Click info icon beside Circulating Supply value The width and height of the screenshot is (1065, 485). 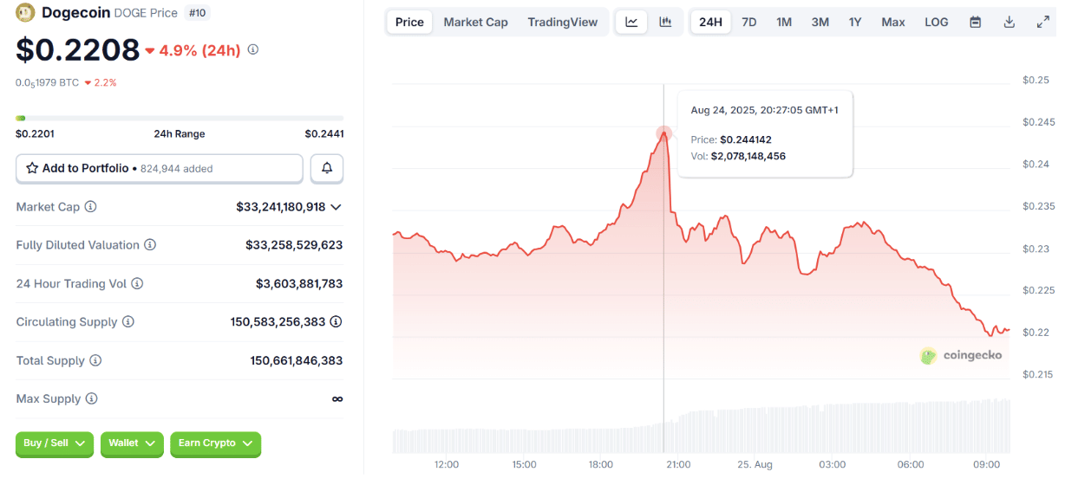coord(336,321)
